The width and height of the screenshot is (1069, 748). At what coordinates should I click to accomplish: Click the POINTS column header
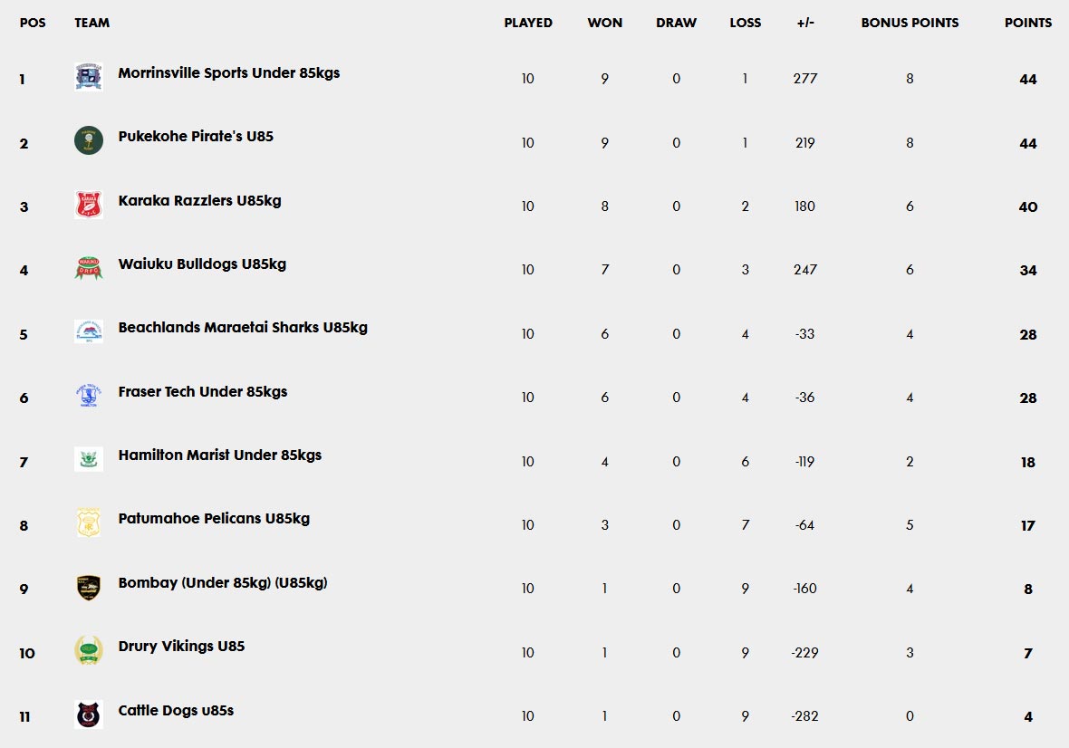point(1028,23)
